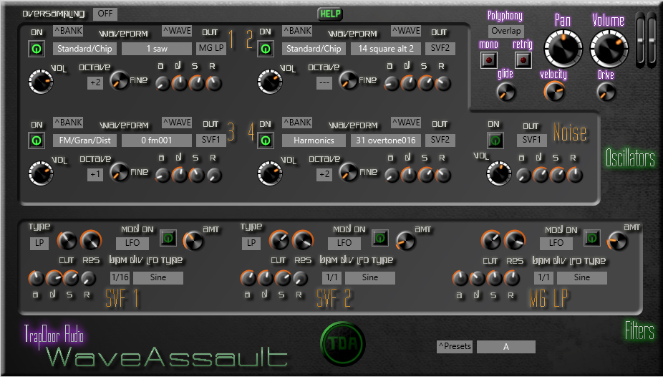Click the Drive knob

pyautogui.click(x=606, y=92)
